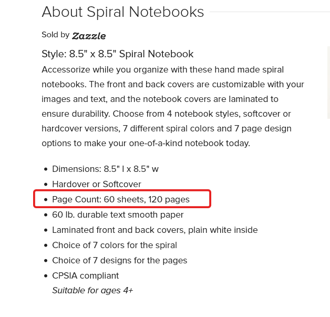Screen dimensions: 330x317
Task: Click the CPSIA compliant bullet item
Action: 86,276
